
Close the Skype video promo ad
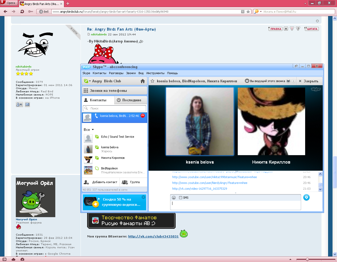(143, 197)
